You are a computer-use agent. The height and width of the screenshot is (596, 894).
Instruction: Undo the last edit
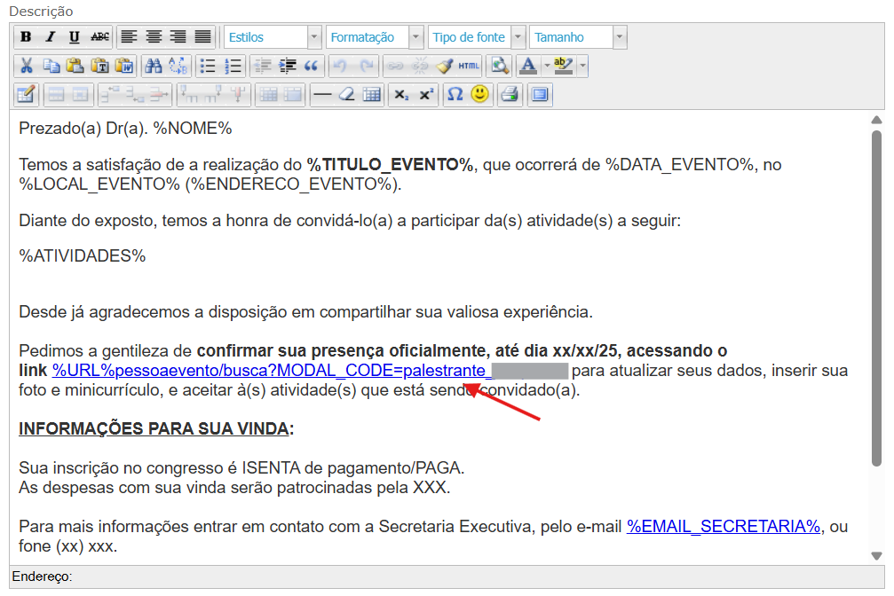(x=340, y=66)
